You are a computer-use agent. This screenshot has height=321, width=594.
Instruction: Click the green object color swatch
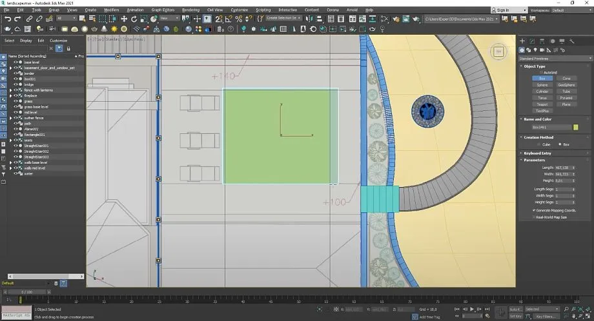pyautogui.click(x=575, y=128)
